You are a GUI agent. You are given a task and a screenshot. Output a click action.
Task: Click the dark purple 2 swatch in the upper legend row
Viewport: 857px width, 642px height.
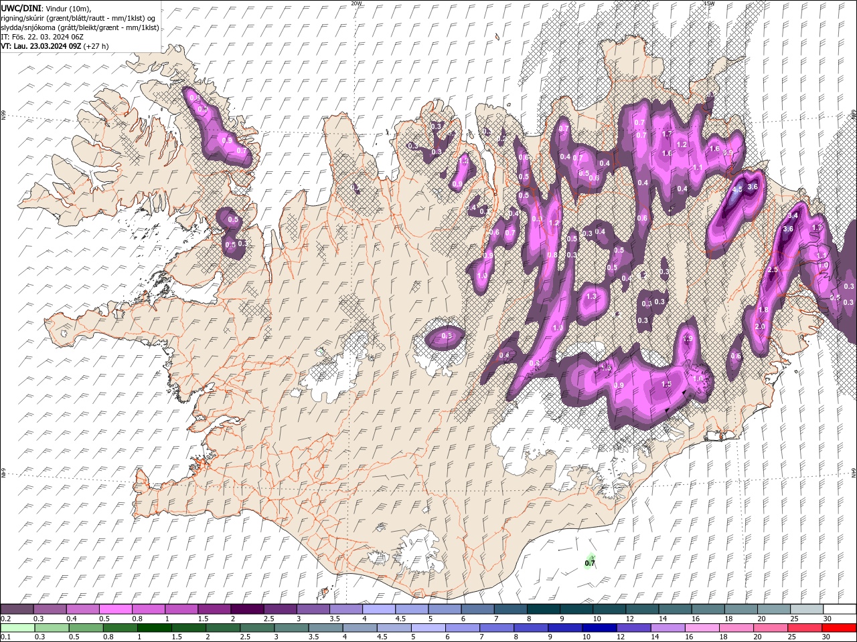247,609
